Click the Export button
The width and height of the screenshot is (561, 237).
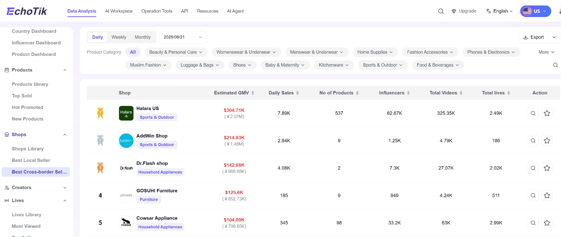(534, 37)
